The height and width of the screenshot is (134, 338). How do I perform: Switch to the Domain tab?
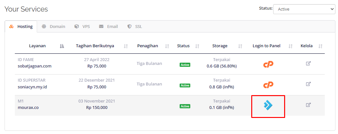pyautogui.click(x=54, y=27)
